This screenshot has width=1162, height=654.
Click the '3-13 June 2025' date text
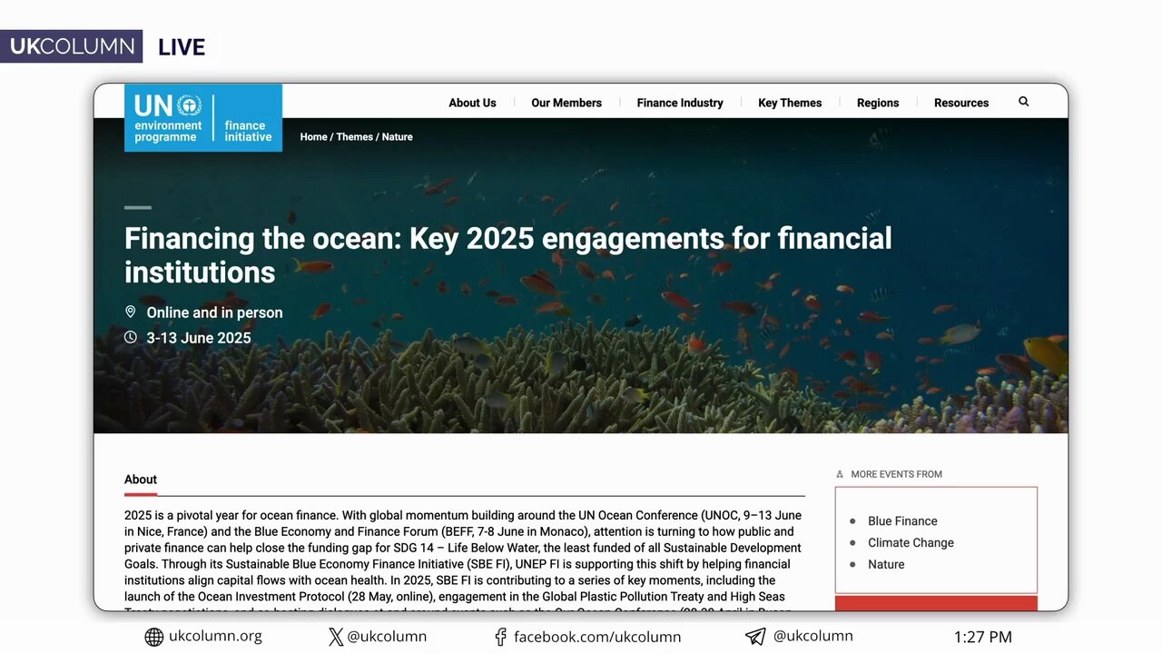click(199, 338)
